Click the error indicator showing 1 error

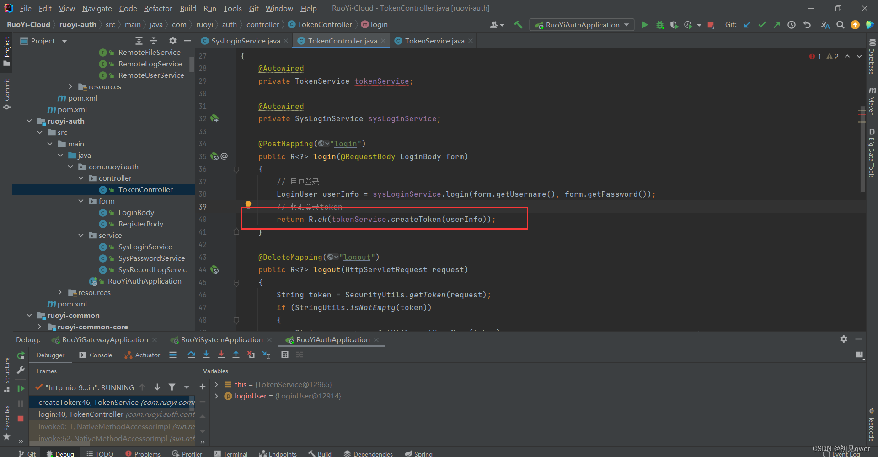point(815,56)
